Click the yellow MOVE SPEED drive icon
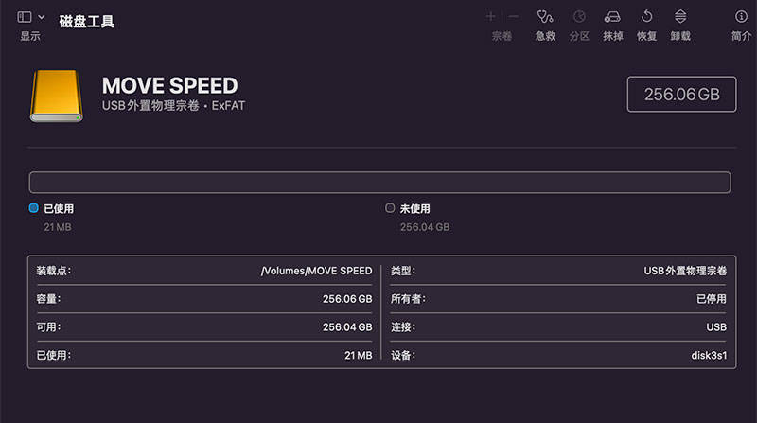 (x=57, y=96)
